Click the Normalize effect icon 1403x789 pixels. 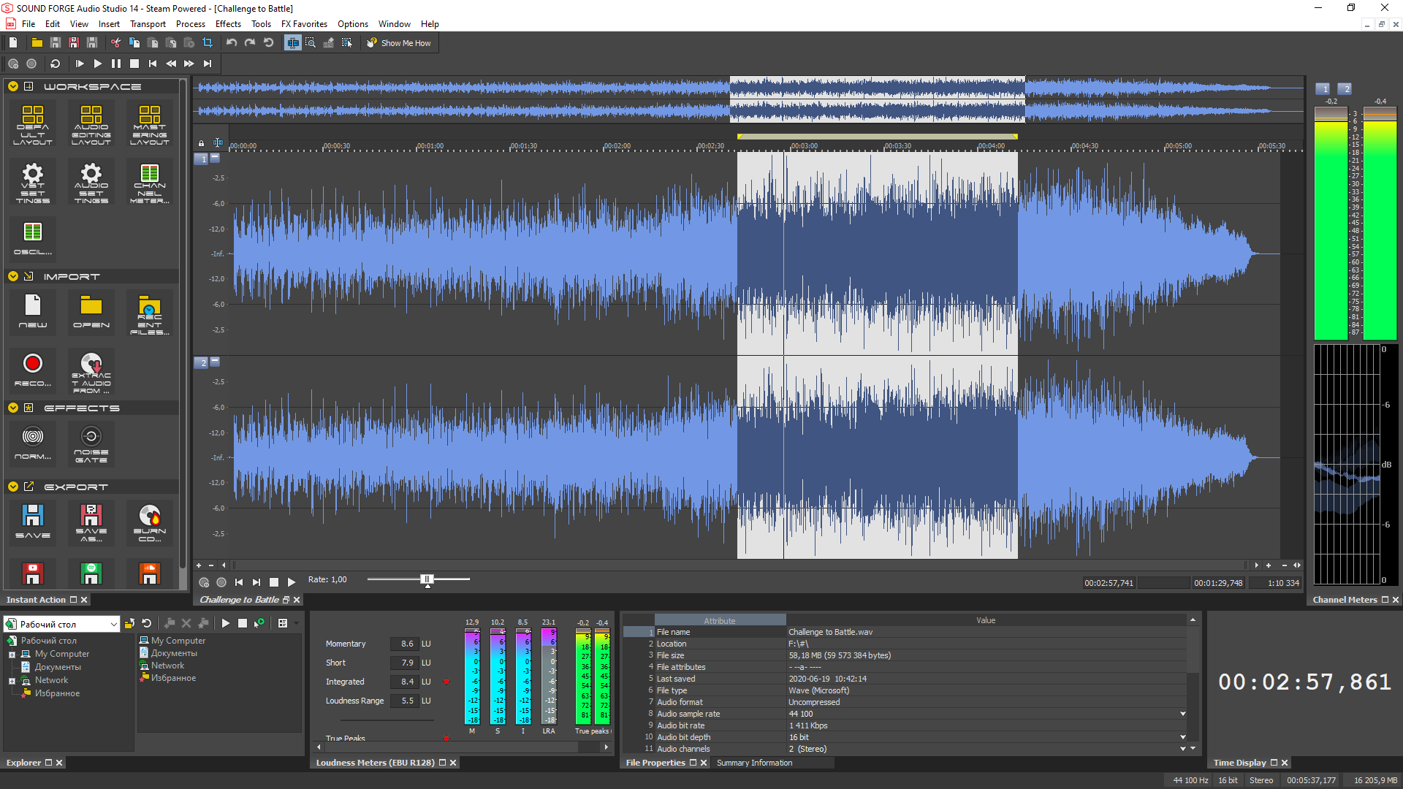tap(33, 443)
